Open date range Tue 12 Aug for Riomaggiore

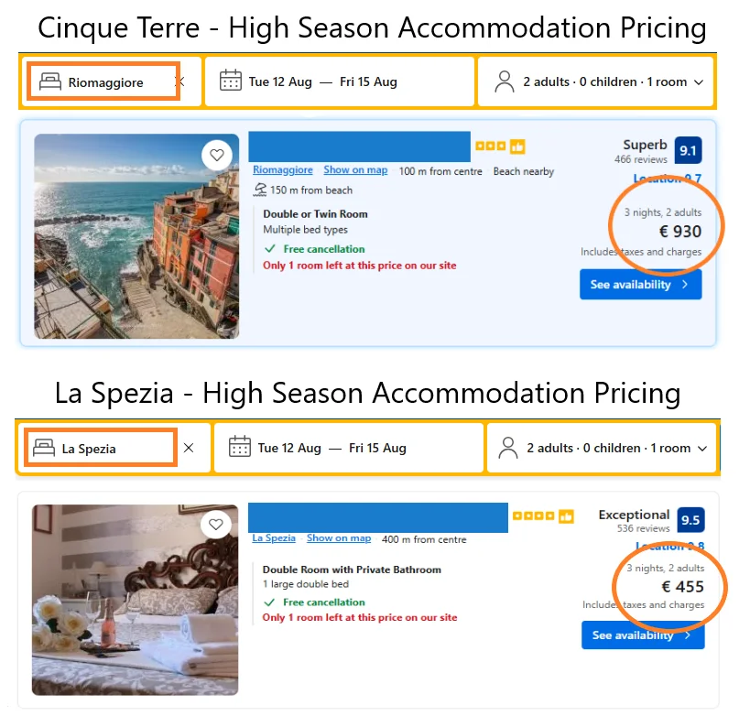click(x=280, y=82)
